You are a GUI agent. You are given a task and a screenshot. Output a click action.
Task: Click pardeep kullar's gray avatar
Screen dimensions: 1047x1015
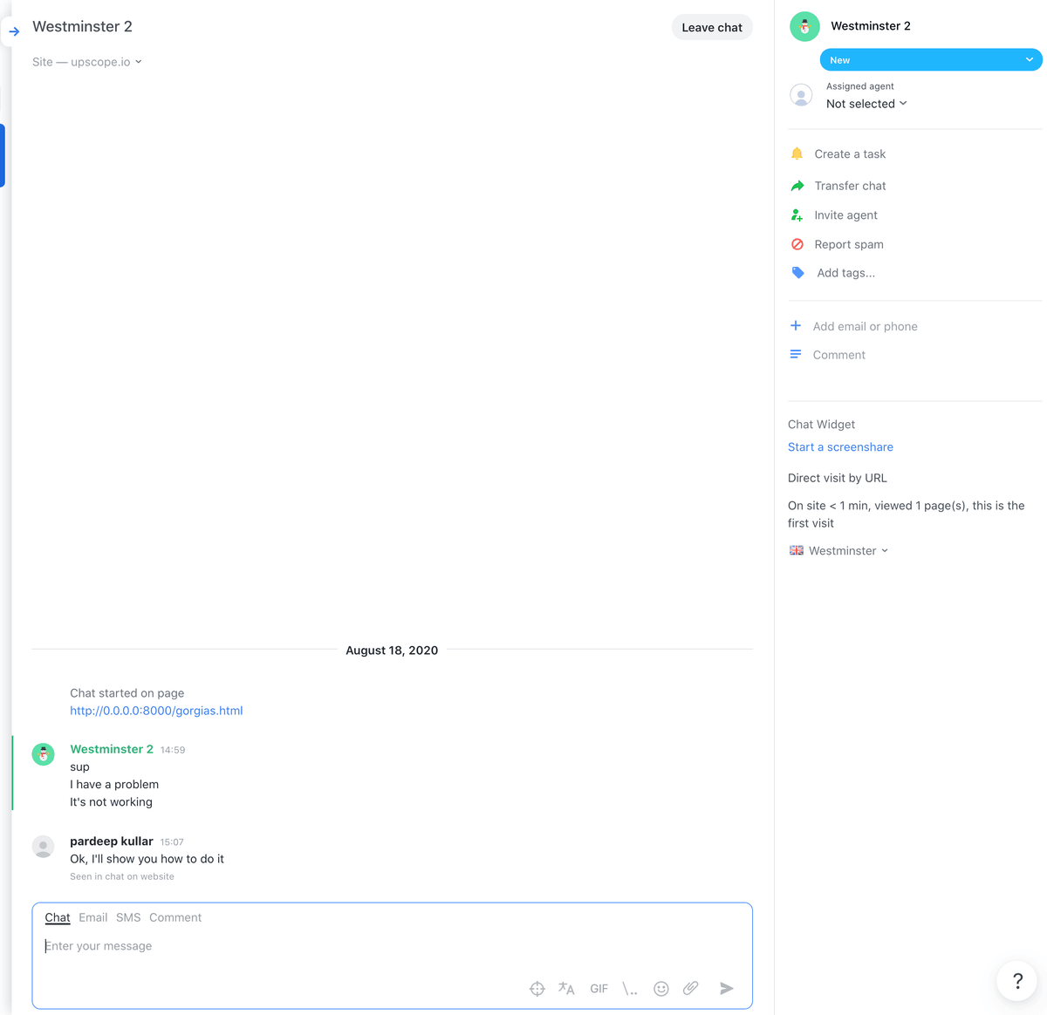[x=44, y=846]
